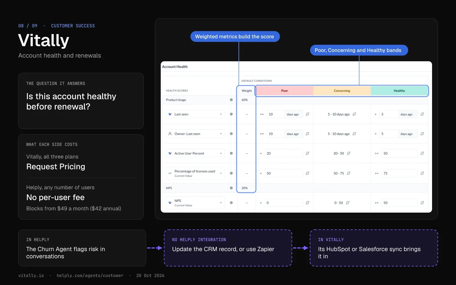Click the NPS 20% weight value
Image resolution: width=456 pixels, height=285 pixels.
coord(245,188)
